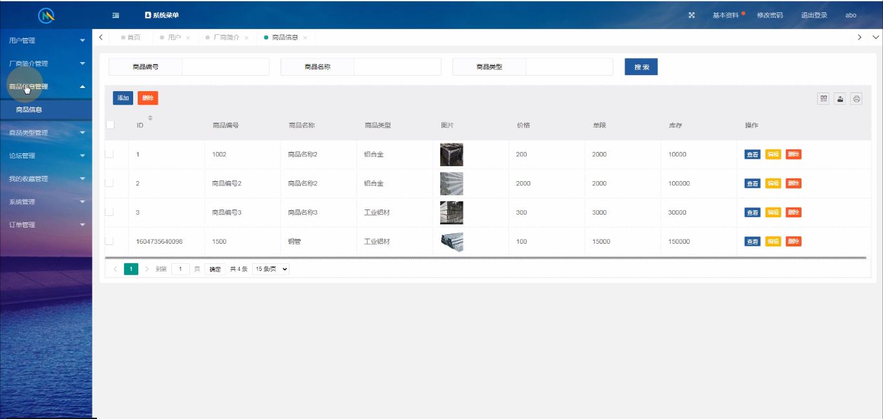Open the tab options dropdown chevron

(876, 38)
